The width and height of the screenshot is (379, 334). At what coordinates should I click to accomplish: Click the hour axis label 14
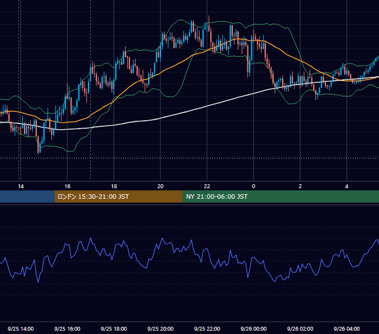21,186
